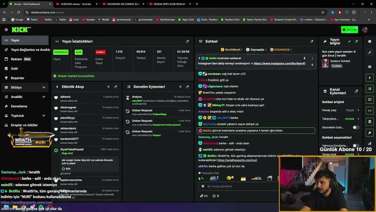The width and height of the screenshot is (376, 212).
Task: Expand the pinned message with the down arrow
Action: [x=312, y=64]
